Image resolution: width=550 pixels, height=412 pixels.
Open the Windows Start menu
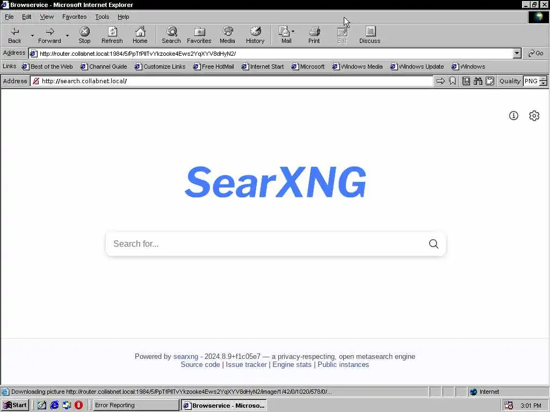tap(15, 406)
